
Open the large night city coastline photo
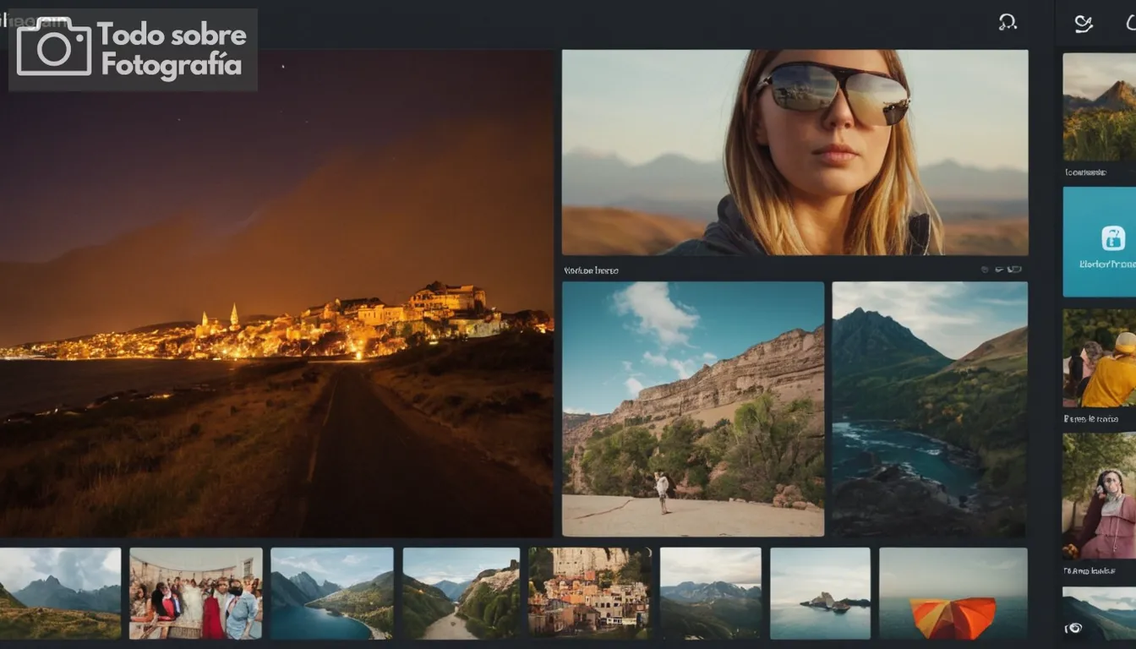276,293
